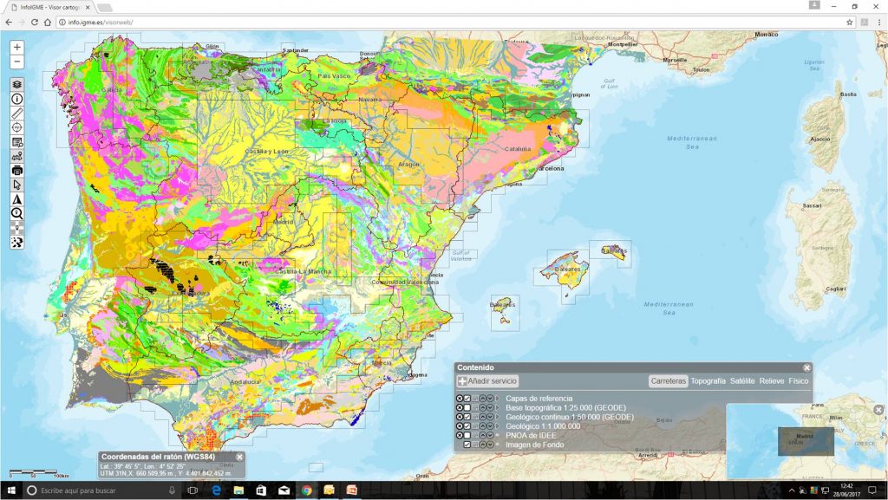888x500 pixels.
Task: Expand Base topográfica 1:25.000 layer tree
Action: point(497,408)
